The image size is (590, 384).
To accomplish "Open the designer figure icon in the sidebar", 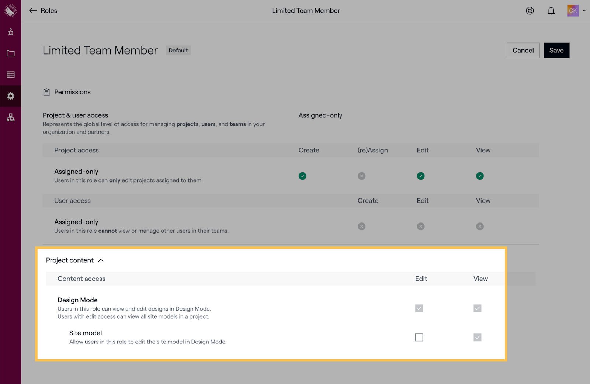I will pyautogui.click(x=11, y=32).
